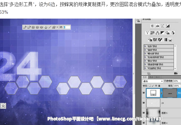Hide 图层 4 layer
This screenshot has height=125, width=181.
(144, 123)
